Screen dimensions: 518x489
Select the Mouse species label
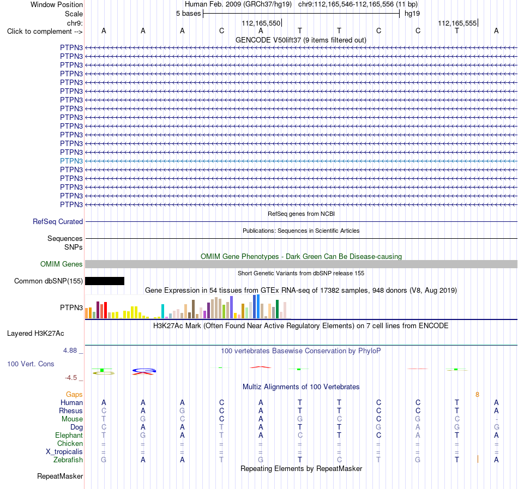[72, 419]
